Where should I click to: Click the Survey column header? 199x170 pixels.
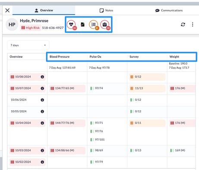pos(134,57)
